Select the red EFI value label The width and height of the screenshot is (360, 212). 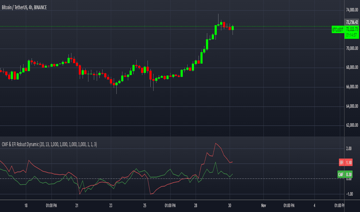(x=341, y=163)
